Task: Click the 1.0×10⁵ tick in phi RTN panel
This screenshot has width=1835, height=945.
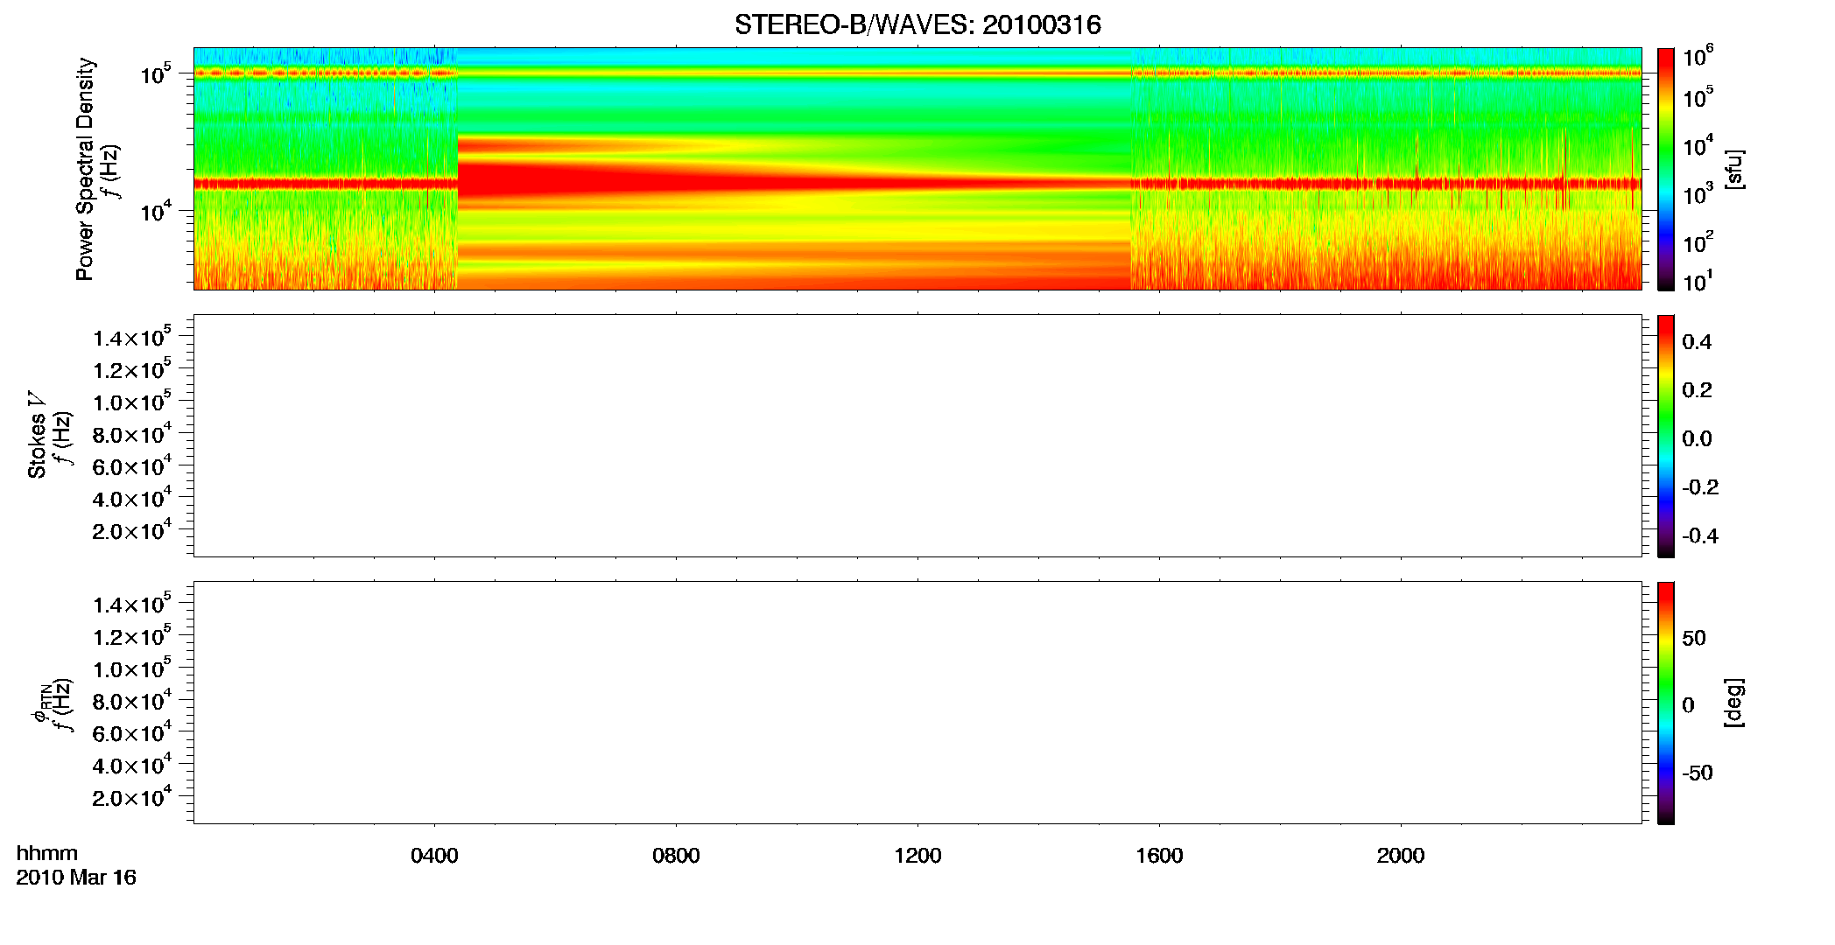Action: tap(131, 668)
